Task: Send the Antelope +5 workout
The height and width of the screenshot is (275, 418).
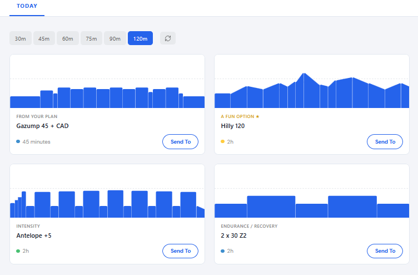Action: (181, 251)
